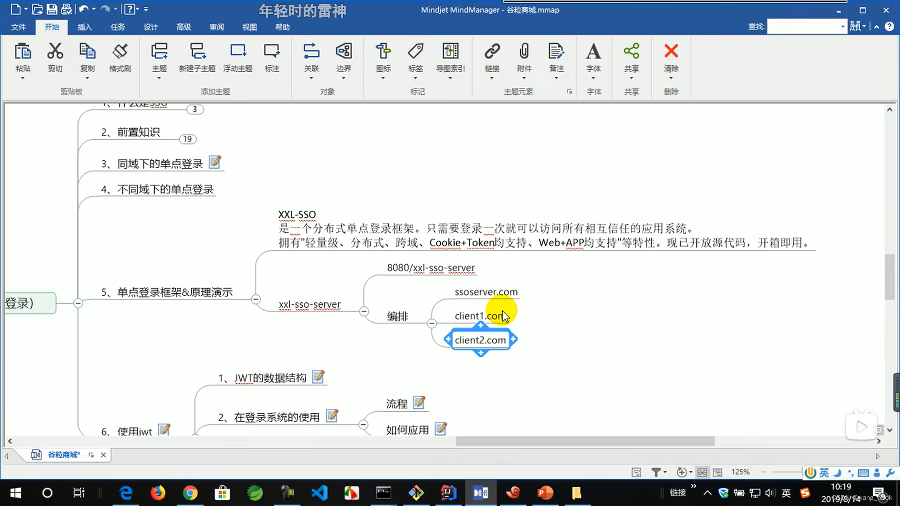Screen dimensions: 900x506
Task: Click the Undo arrow icon
Action: (x=83, y=9)
